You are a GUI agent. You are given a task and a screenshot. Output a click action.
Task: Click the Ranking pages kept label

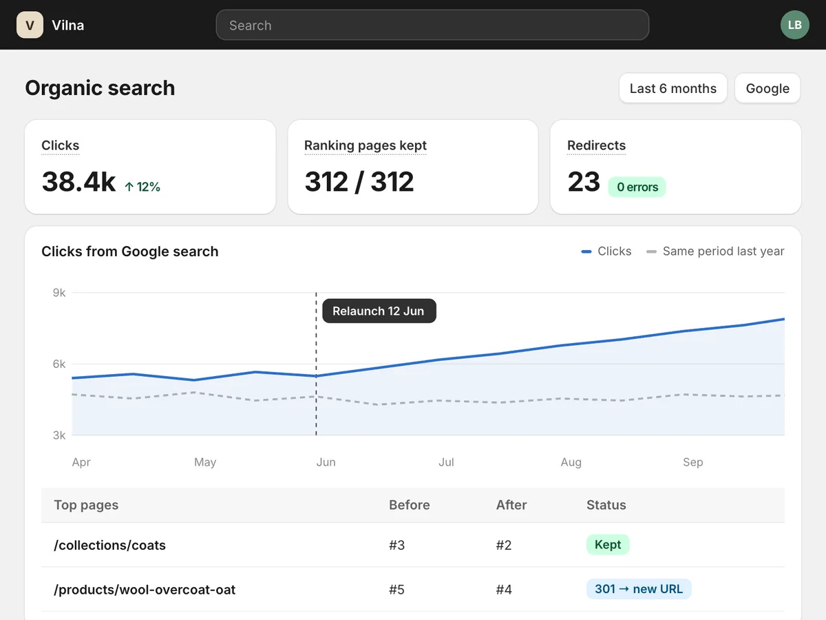(x=366, y=145)
